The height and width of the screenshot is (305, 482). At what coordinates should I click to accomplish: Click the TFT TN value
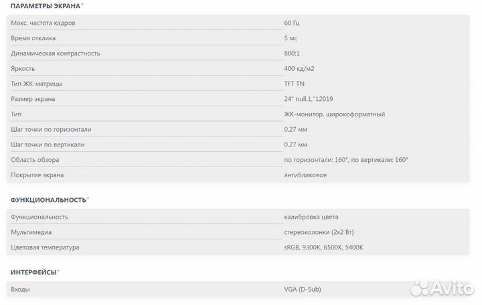point(294,84)
